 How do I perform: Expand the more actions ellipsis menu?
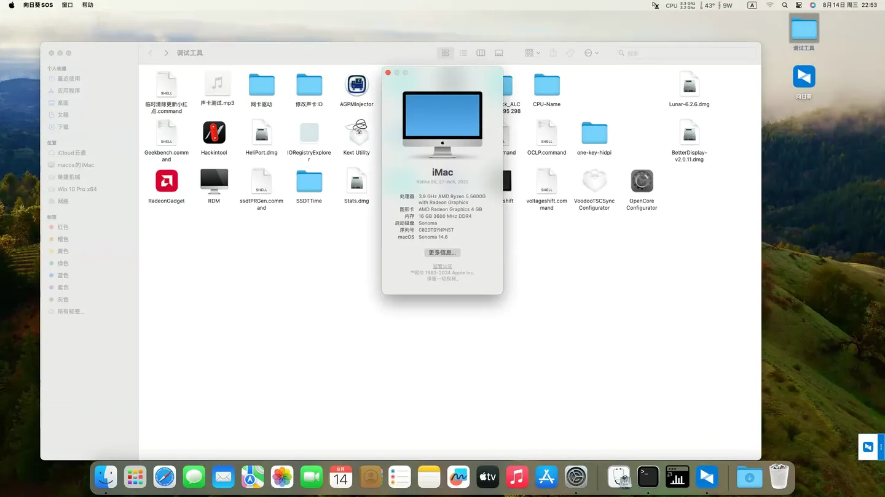coord(591,53)
